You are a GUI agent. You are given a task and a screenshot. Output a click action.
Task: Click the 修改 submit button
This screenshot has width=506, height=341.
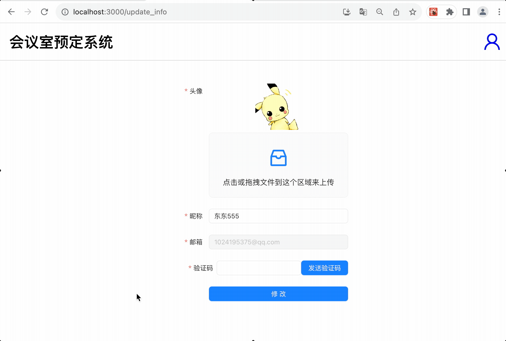coord(278,294)
